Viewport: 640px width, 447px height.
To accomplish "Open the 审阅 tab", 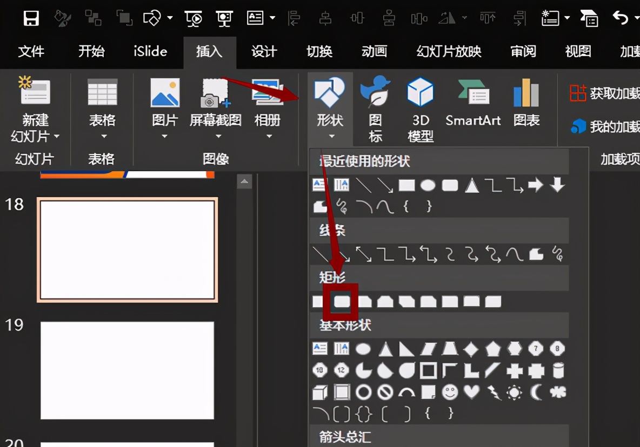I will [523, 51].
